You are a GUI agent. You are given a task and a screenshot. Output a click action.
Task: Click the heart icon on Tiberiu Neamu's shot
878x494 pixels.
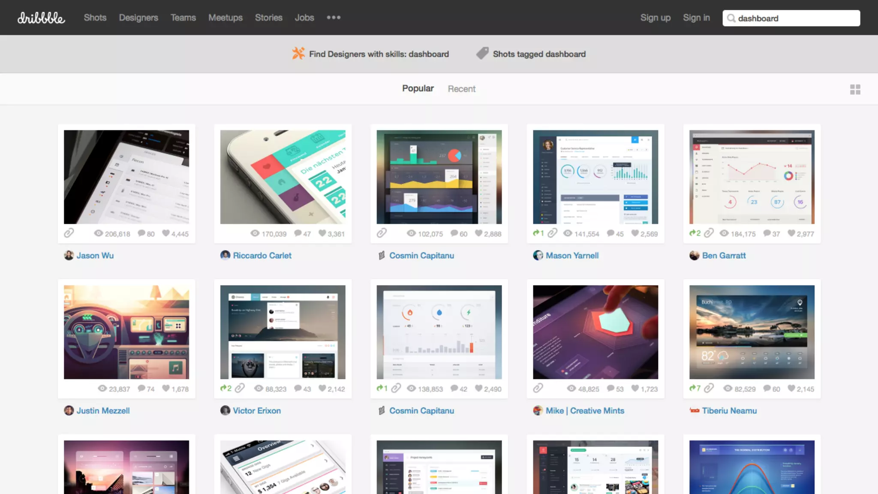[x=791, y=389]
